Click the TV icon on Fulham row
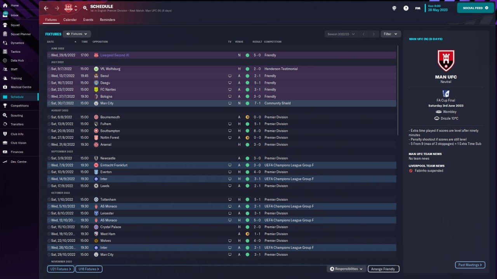Screen dimensions: 497x279 (x=230, y=124)
